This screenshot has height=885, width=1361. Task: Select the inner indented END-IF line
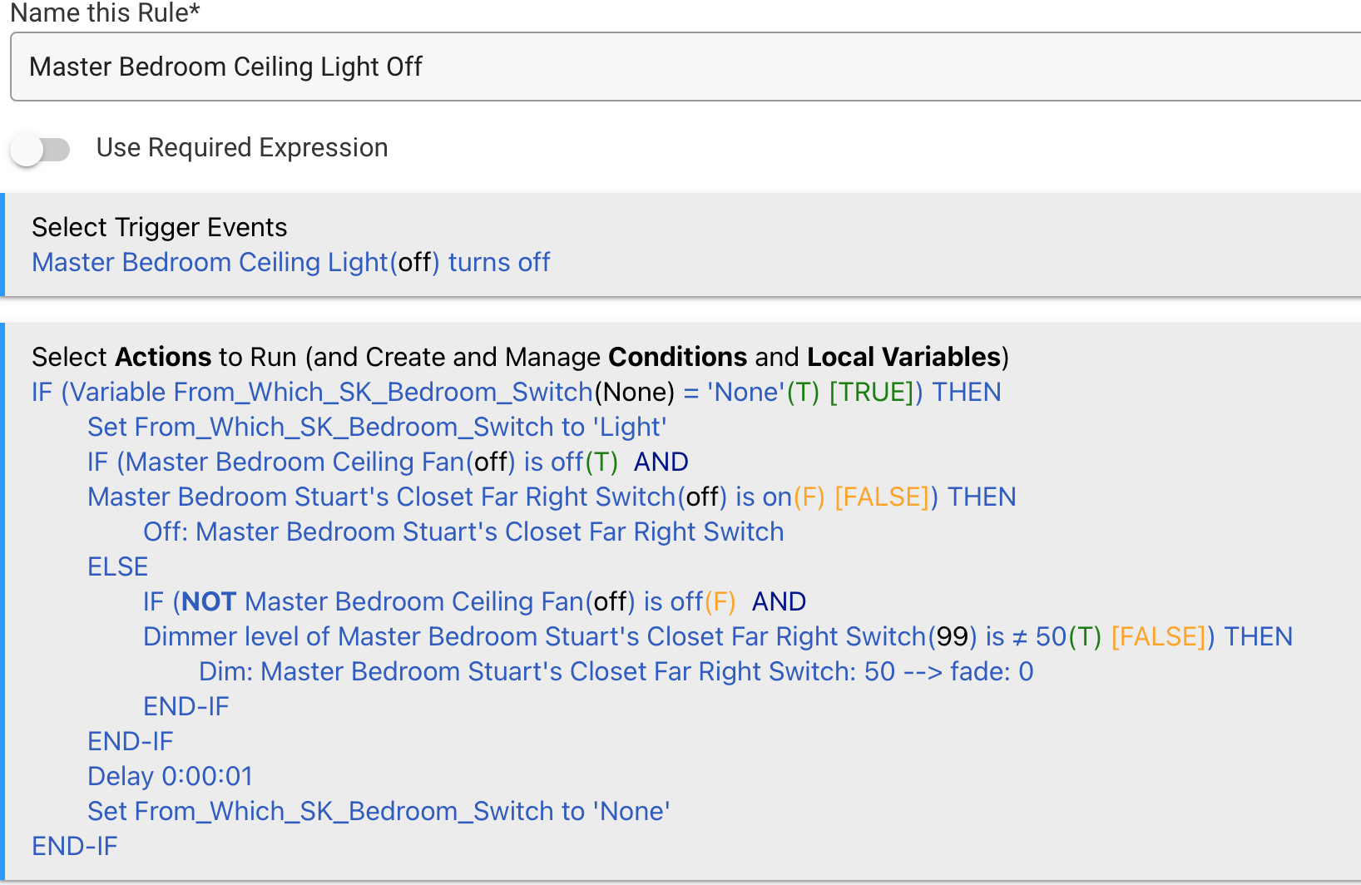[186, 706]
